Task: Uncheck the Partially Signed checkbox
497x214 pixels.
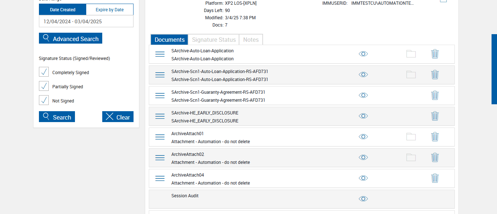Action: point(44,86)
